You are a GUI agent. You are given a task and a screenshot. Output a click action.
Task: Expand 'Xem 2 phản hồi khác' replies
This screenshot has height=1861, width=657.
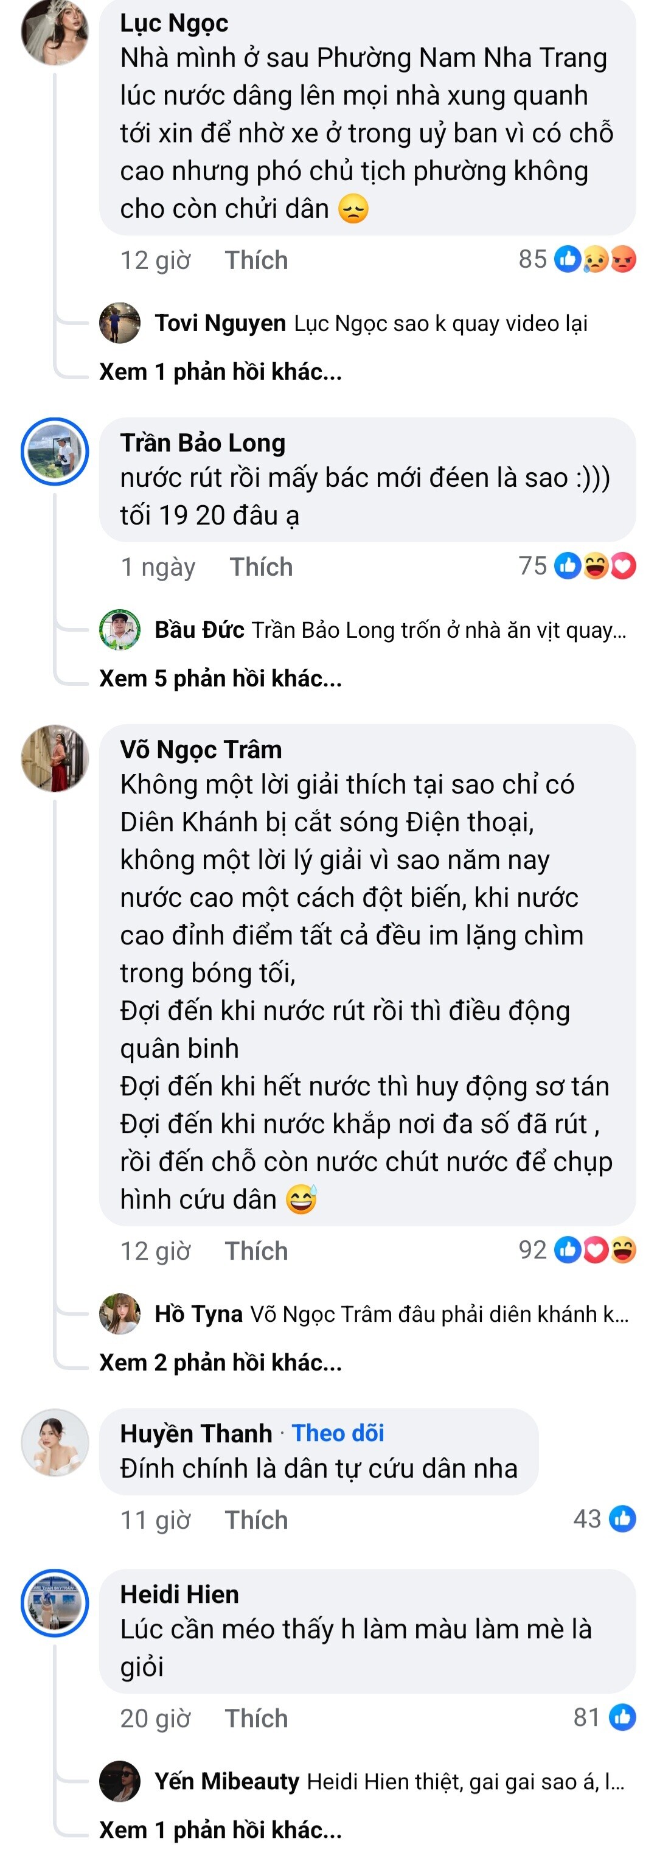tap(220, 1362)
